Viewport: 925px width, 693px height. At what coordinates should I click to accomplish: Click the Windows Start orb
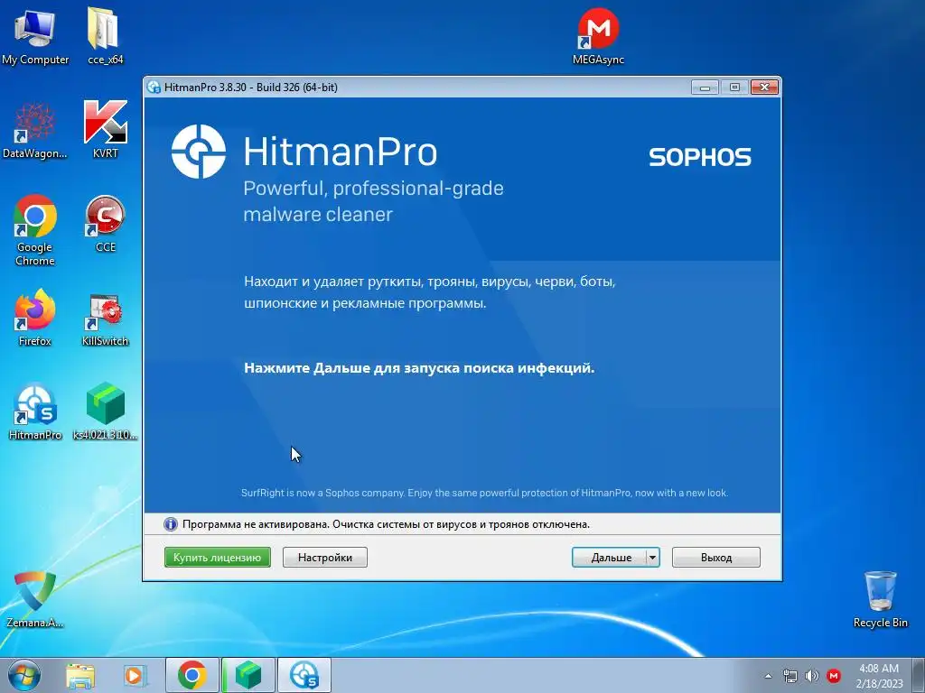click(23, 675)
